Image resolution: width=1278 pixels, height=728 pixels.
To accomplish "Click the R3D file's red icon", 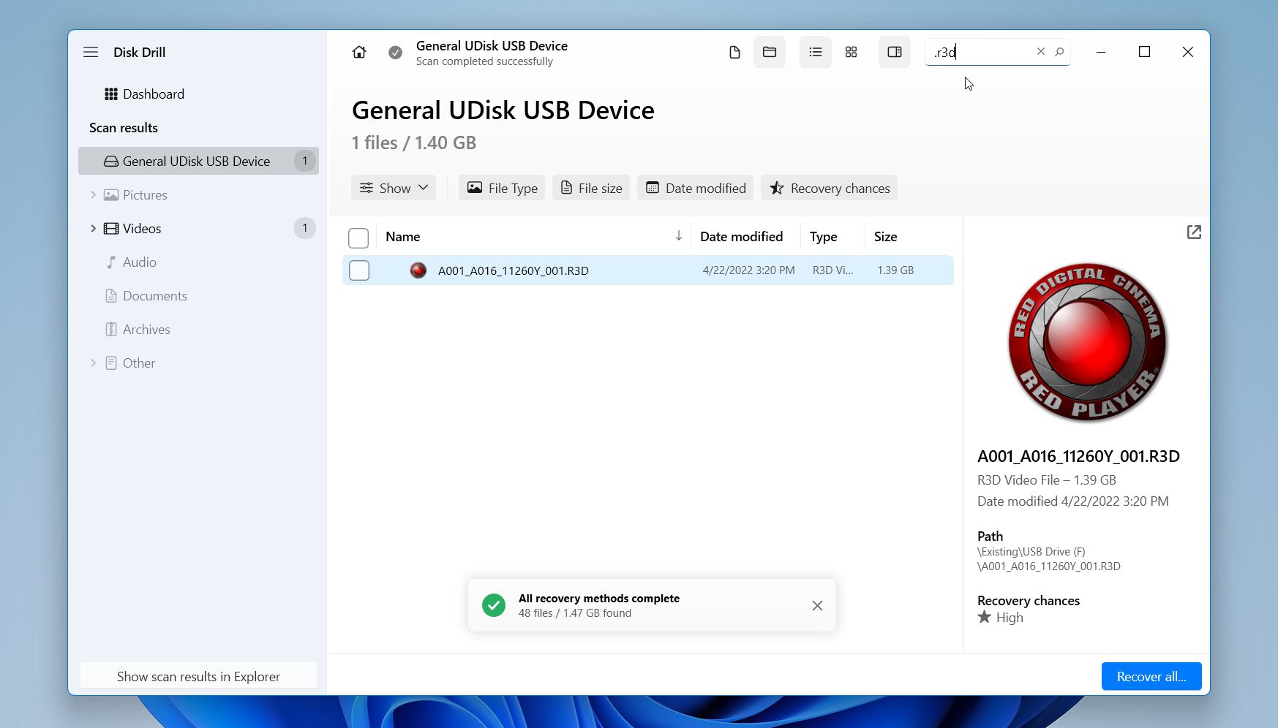I will tap(418, 270).
